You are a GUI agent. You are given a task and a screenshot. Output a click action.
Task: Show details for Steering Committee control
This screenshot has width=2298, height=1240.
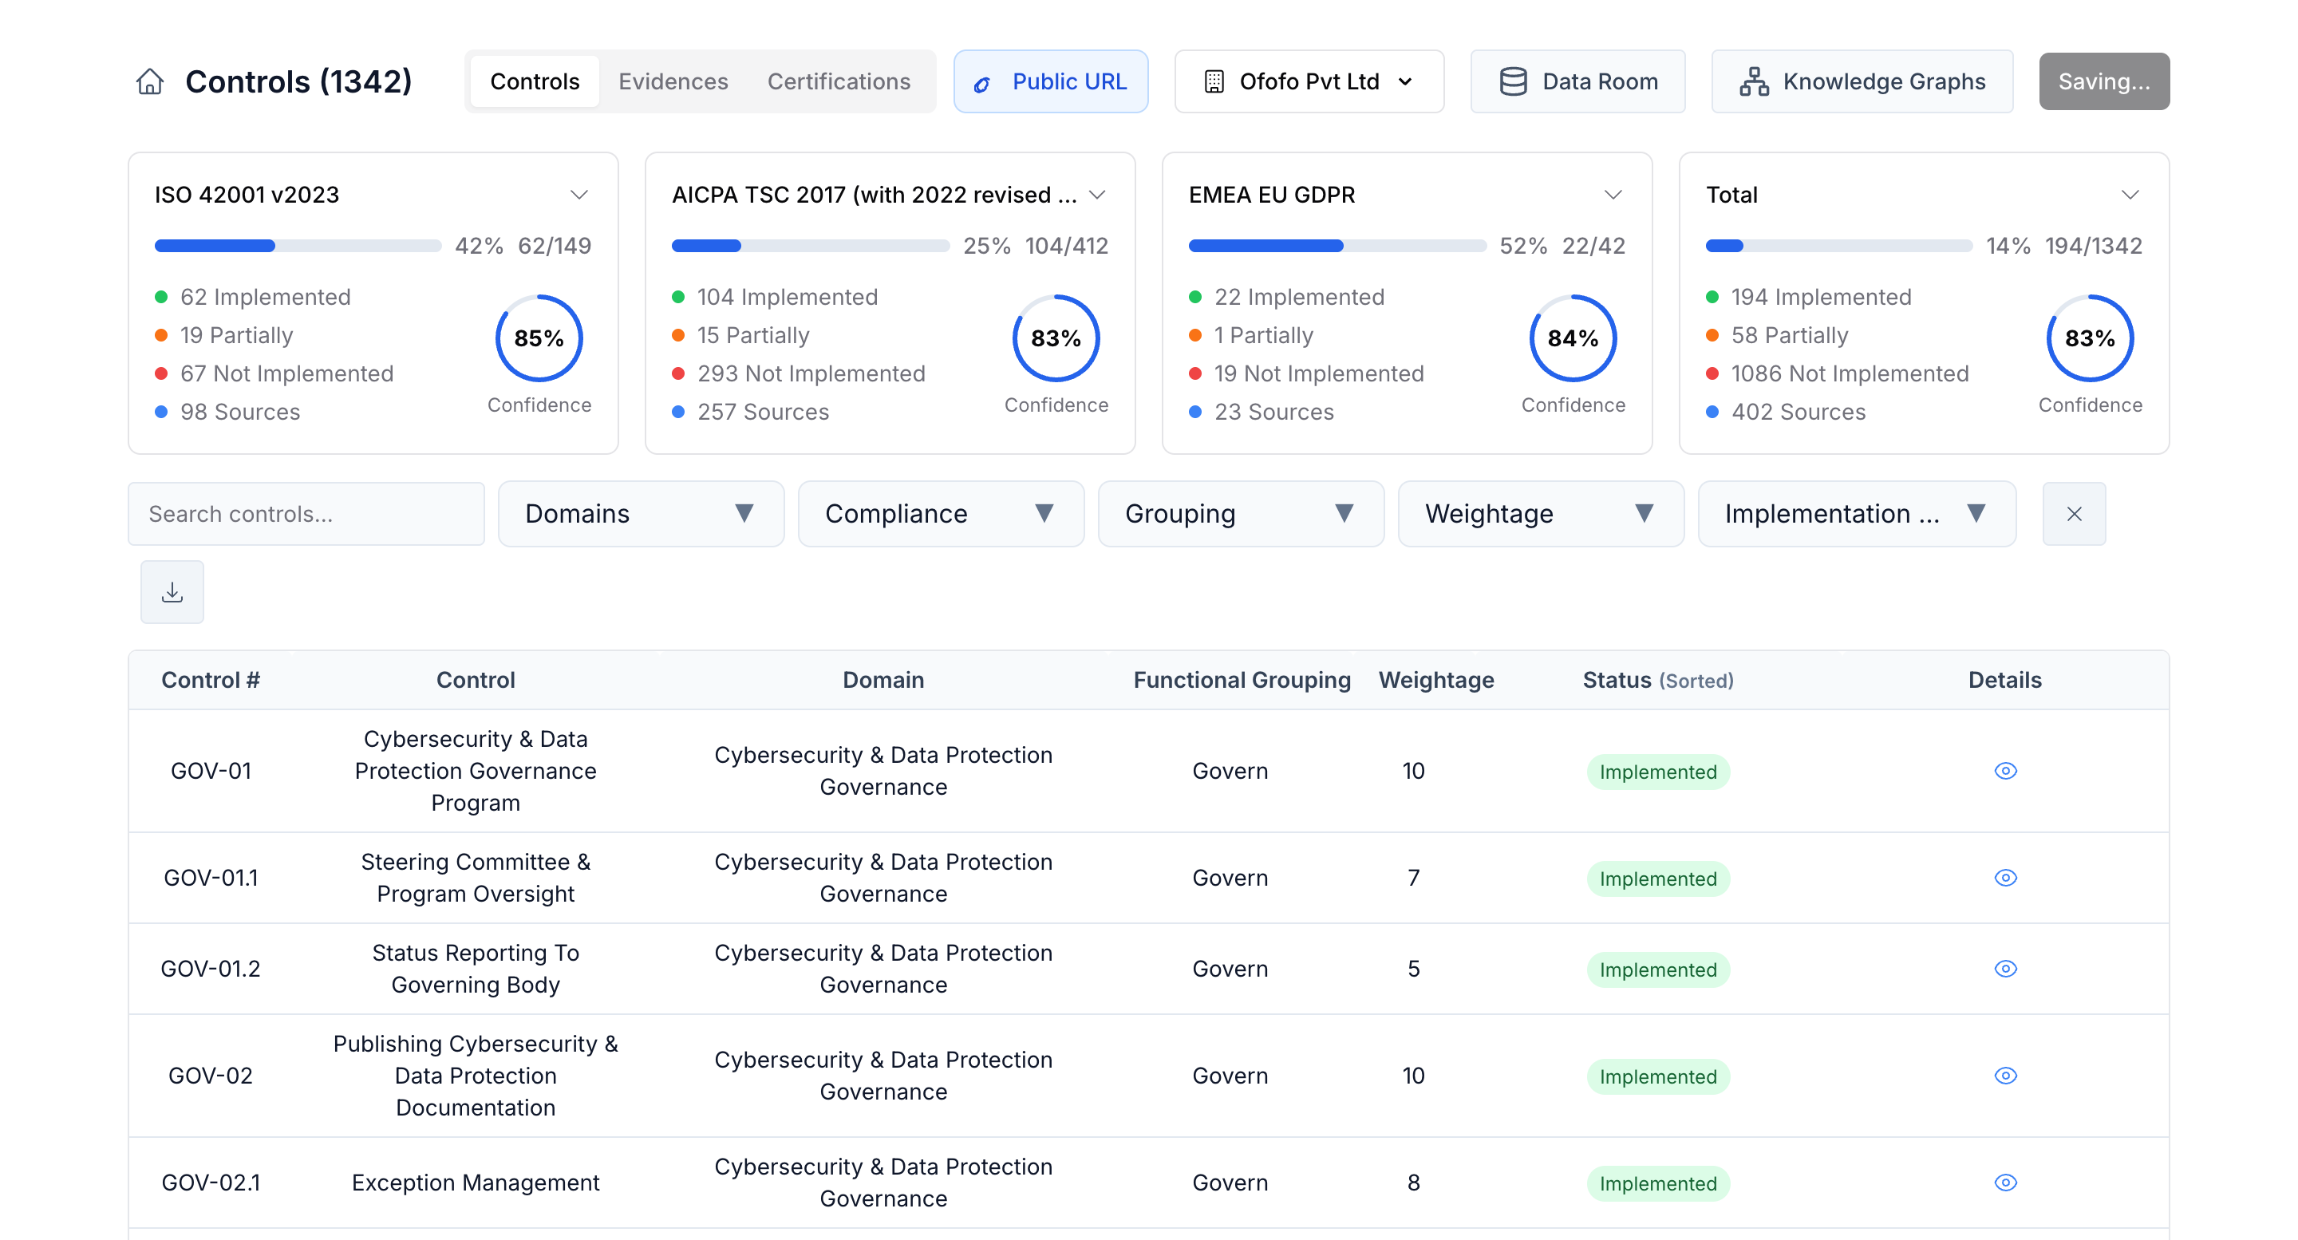point(2005,877)
